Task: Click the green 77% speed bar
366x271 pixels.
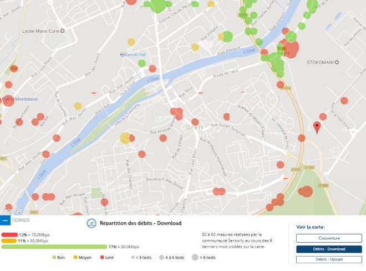Action: point(54,247)
